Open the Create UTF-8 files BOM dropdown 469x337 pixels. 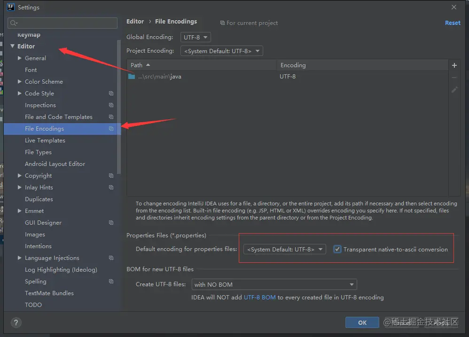[274, 284]
